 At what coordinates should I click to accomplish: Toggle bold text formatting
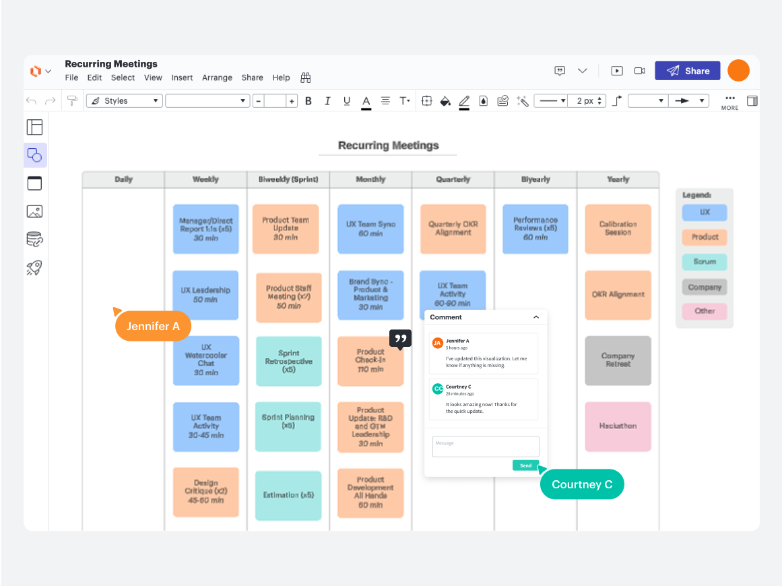[x=308, y=101]
